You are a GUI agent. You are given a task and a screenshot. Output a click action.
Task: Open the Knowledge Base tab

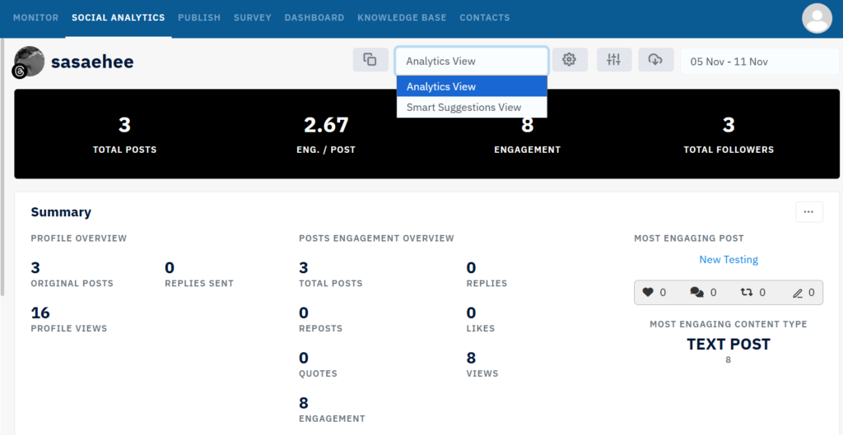click(402, 17)
